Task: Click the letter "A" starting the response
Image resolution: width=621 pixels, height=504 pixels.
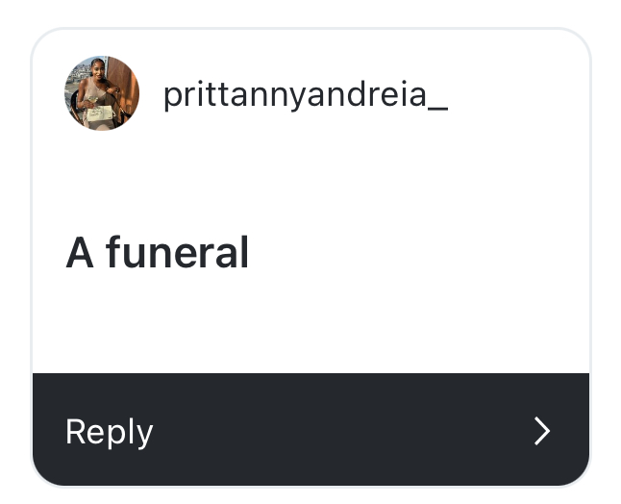Action: pyautogui.click(x=79, y=254)
